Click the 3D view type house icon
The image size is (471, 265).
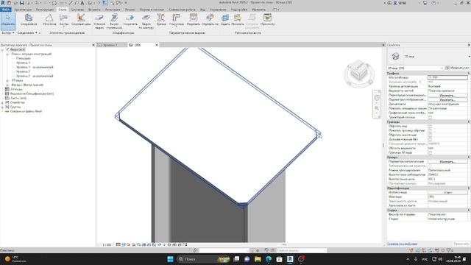coord(395,56)
